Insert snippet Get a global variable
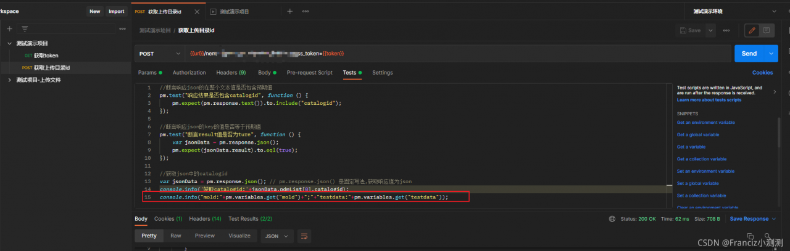 698,134
